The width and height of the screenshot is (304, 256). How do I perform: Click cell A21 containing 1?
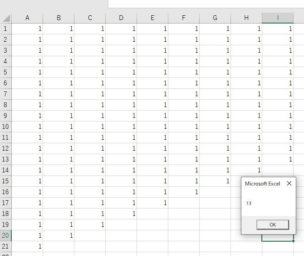coord(27,246)
